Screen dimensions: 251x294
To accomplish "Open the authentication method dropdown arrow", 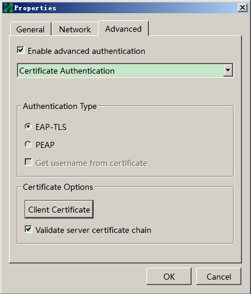I will pos(228,70).
